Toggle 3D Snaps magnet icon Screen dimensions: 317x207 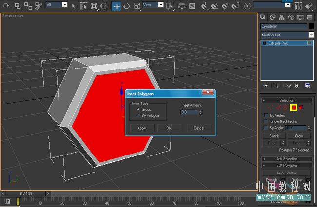[x=204, y=6]
